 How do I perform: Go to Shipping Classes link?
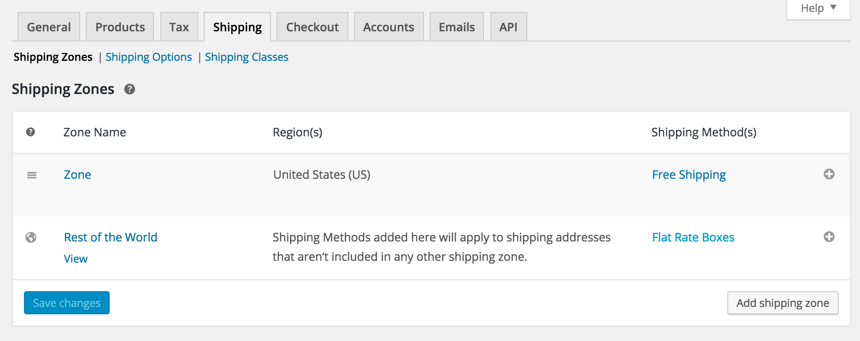coord(247,57)
